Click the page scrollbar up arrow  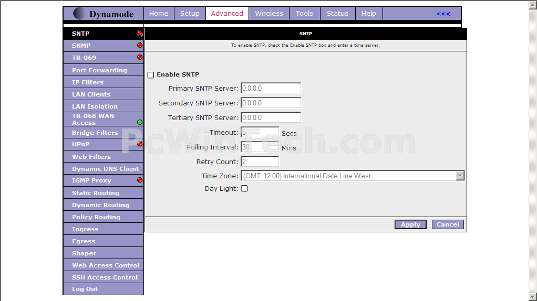[533, 5]
